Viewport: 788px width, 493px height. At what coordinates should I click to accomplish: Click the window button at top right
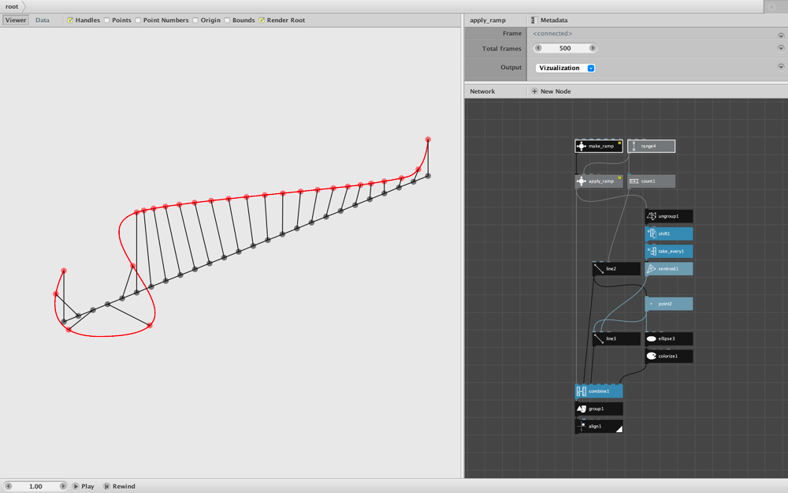(x=771, y=6)
